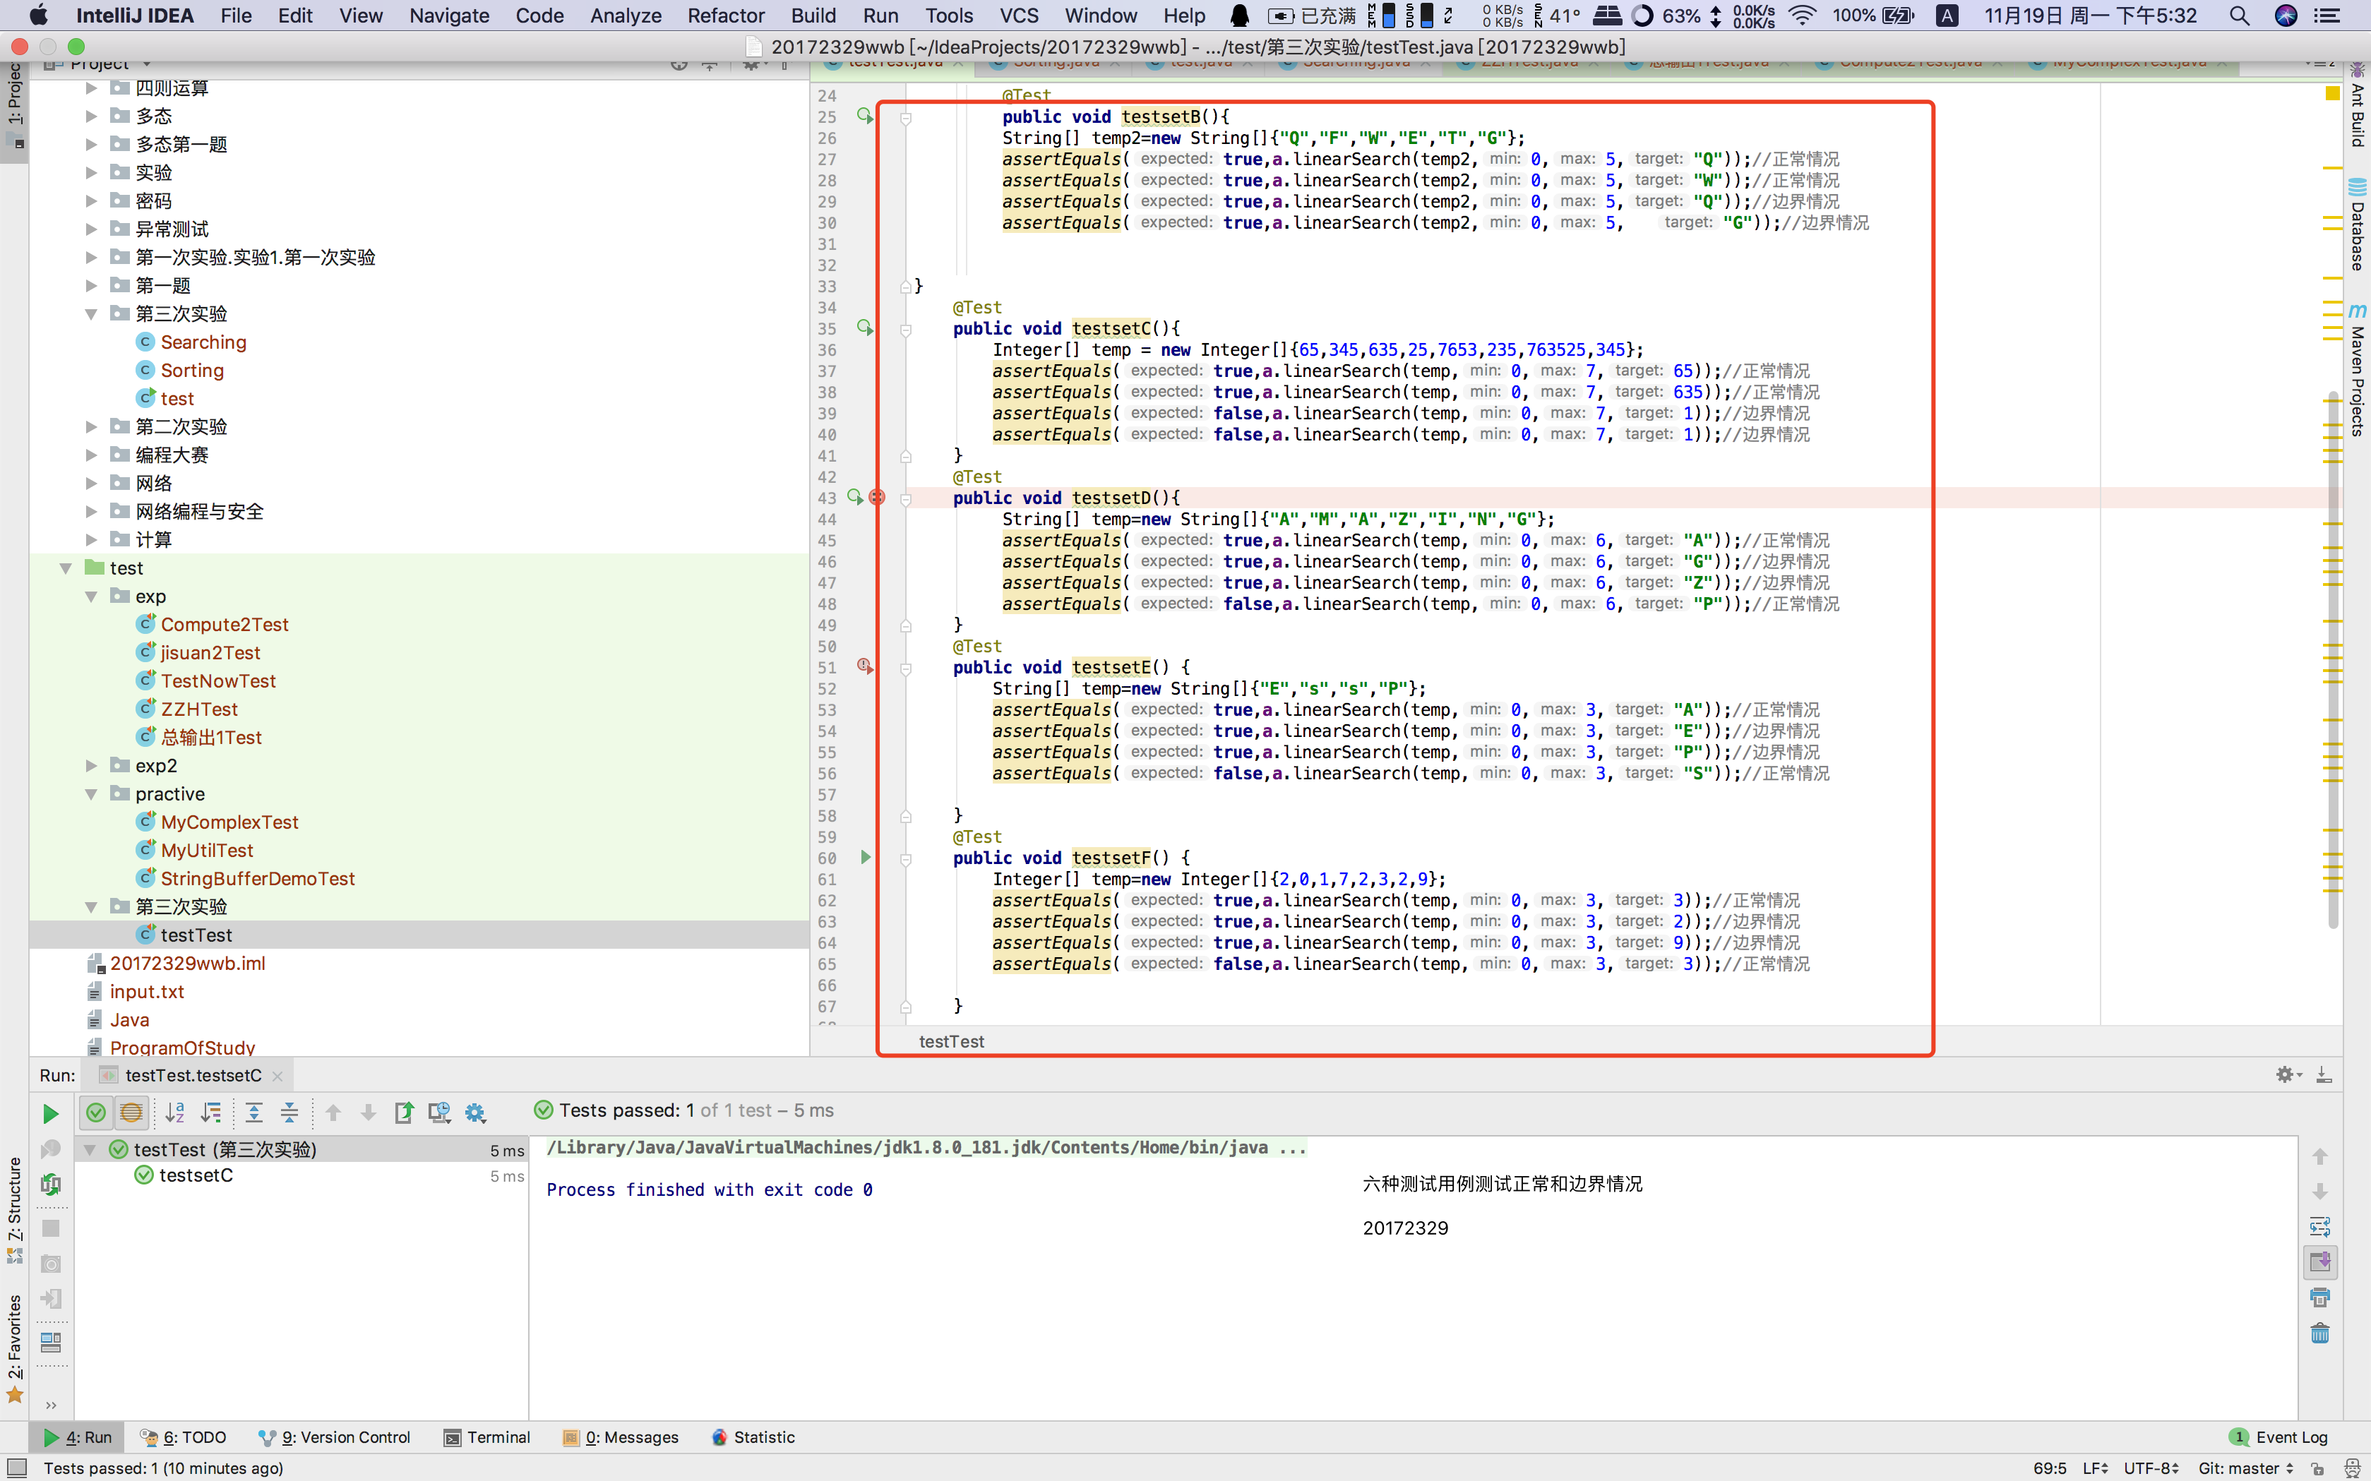Collapse the 第三次实验 source folder
Viewport: 2371px width, 1481px height.
click(91, 313)
